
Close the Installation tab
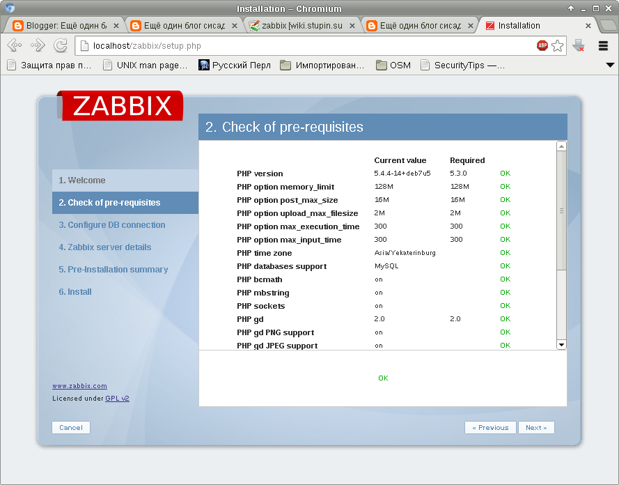[x=588, y=26]
